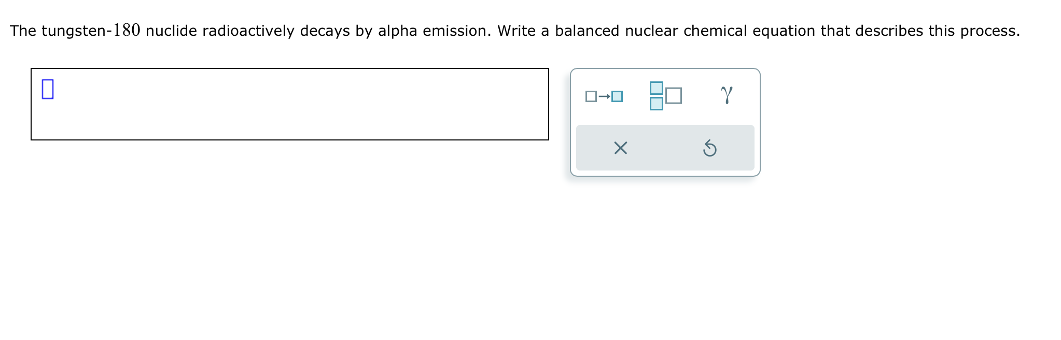Add a γ particle to the equation
The width and height of the screenshot is (1061, 340).
point(726,94)
